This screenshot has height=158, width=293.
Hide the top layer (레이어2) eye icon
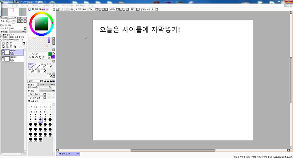click(3, 50)
